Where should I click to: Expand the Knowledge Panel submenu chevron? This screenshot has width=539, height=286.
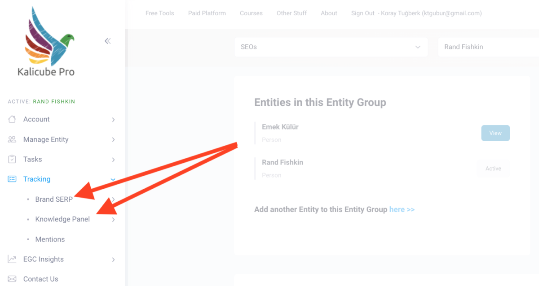[x=113, y=220]
